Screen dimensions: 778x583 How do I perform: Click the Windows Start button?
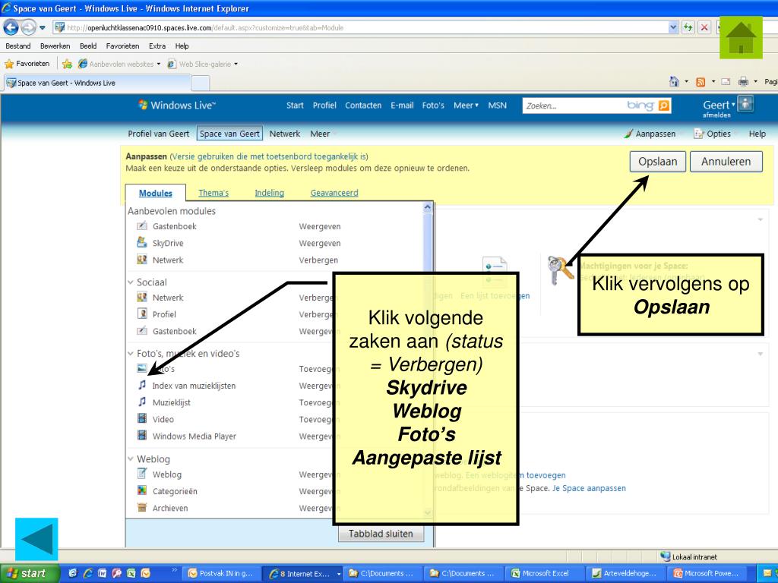(30, 573)
